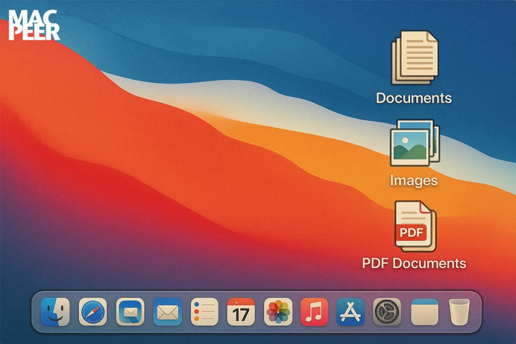Select the "PDF Documents" label text
The height and width of the screenshot is (344, 516).
point(414,263)
